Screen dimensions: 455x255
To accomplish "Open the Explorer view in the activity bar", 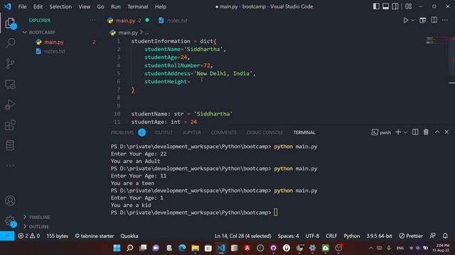I will [10, 23].
